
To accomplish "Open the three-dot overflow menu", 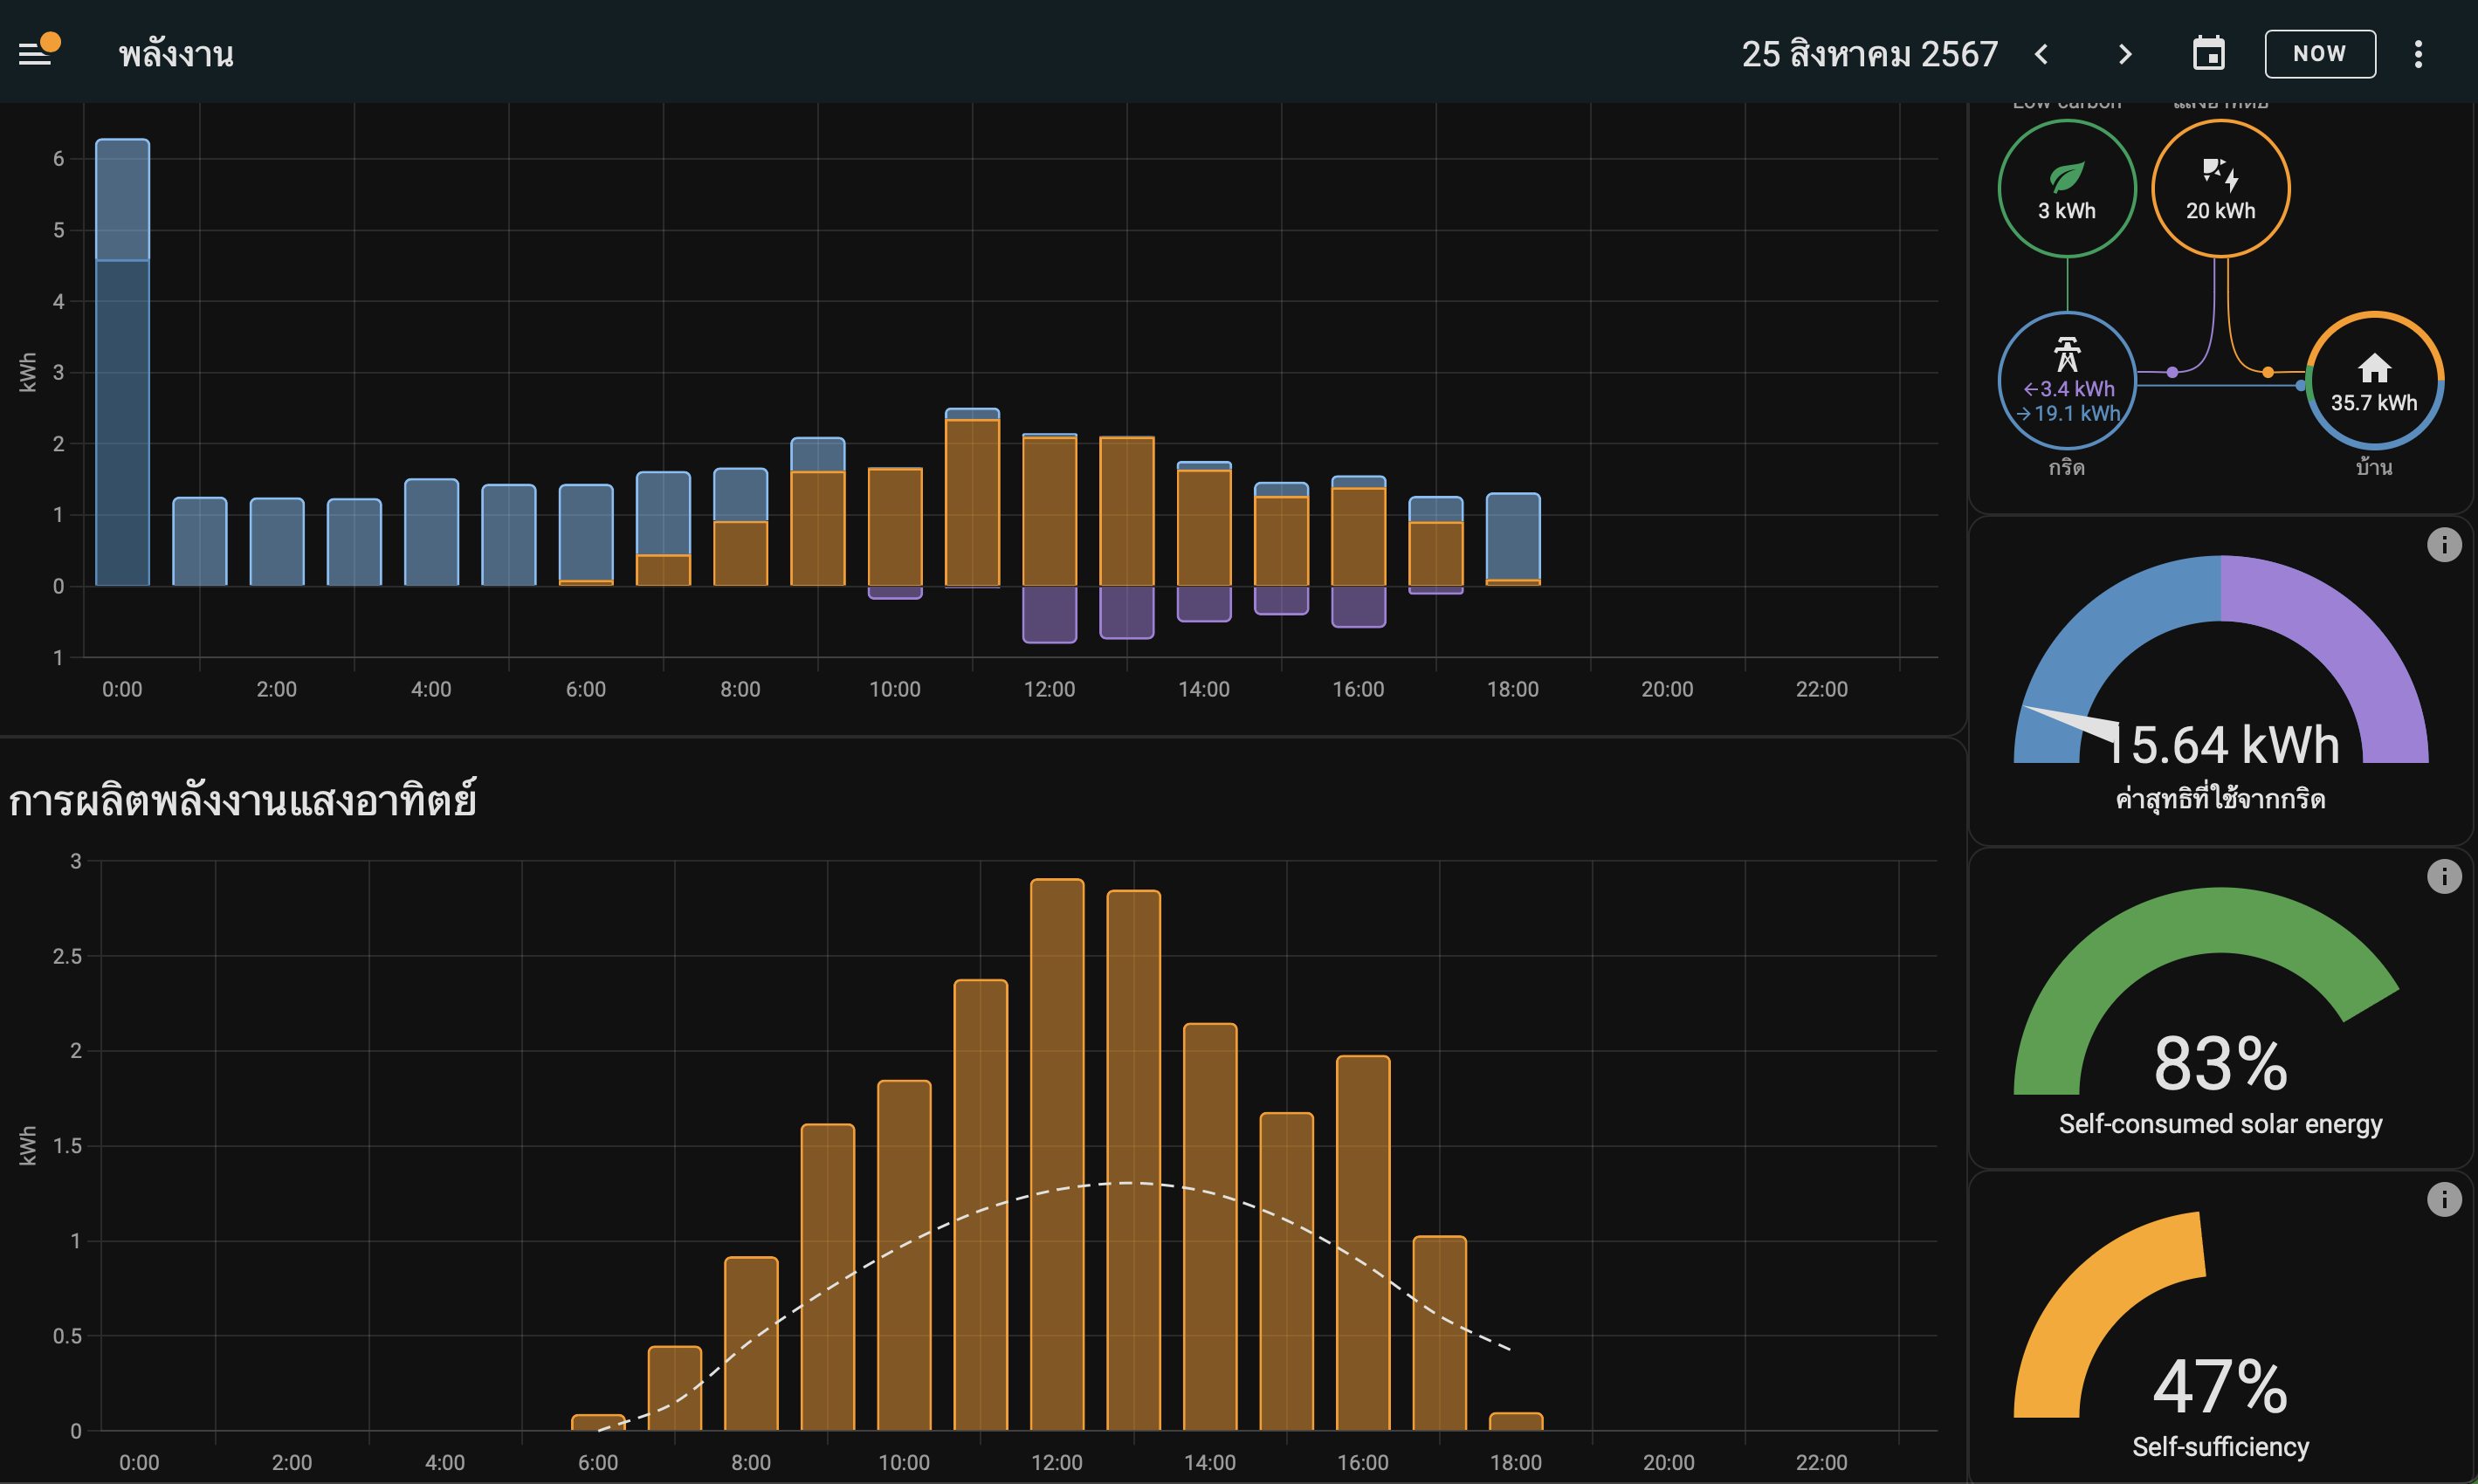I will (2418, 54).
